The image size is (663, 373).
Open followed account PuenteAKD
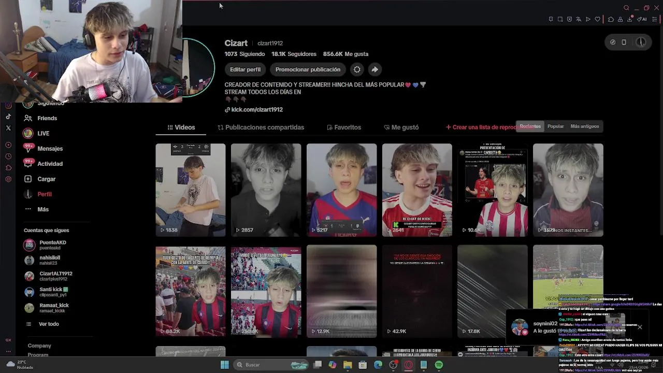pos(47,245)
